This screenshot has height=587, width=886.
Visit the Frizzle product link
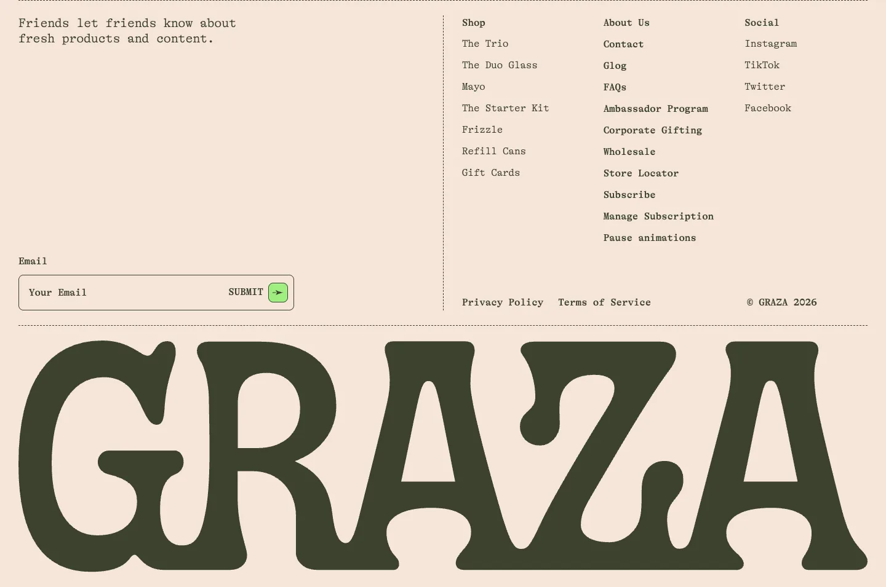click(482, 130)
